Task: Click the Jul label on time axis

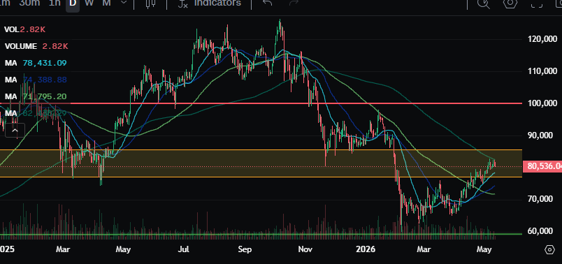Action: point(185,249)
